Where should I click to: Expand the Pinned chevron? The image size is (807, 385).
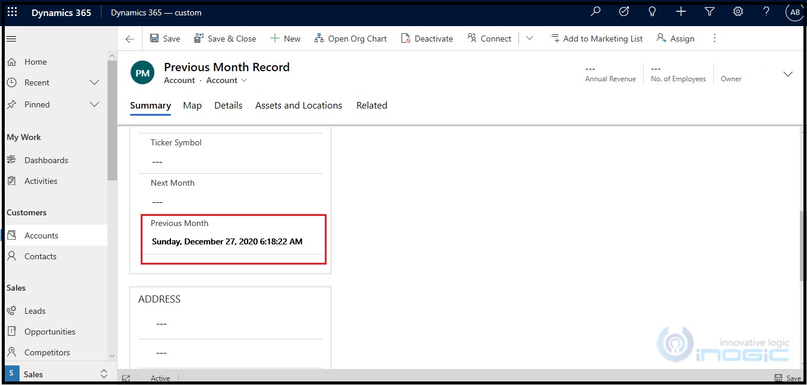pyautogui.click(x=94, y=104)
